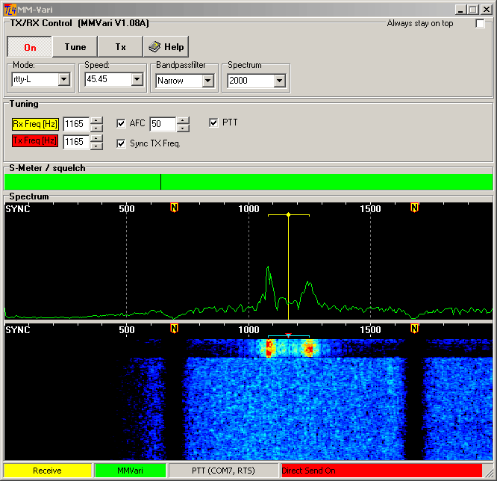Click the 1500 Hz scale label in waterfall
Image resolution: width=497 pixels, height=481 pixels.
click(x=370, y=329)
